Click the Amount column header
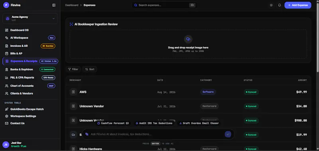 pyautogui.click(x=302, y=80)
